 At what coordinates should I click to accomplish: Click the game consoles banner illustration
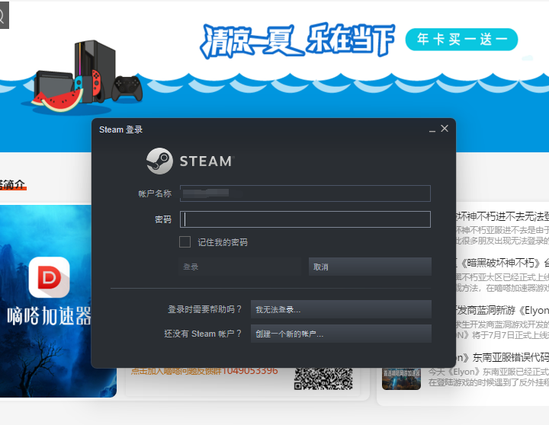(x=87, y=76)
